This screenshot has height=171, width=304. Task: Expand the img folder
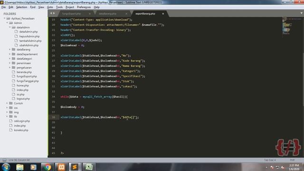click(7, 112)
